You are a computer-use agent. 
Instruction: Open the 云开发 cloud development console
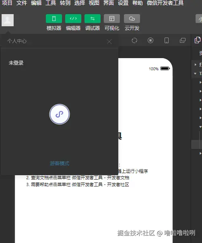(x=132, y=19)
